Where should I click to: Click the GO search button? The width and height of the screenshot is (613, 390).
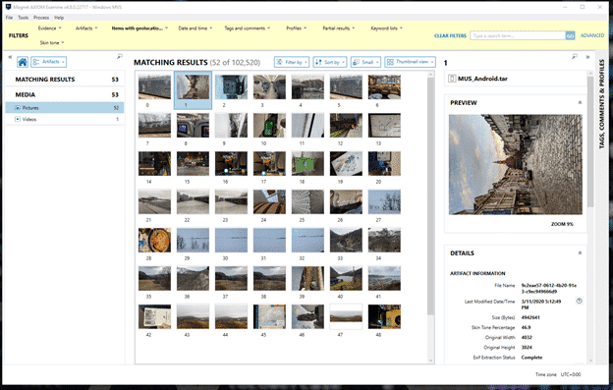(571, 35)
